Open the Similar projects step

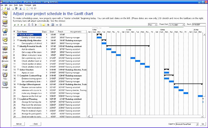coord(5,41)
